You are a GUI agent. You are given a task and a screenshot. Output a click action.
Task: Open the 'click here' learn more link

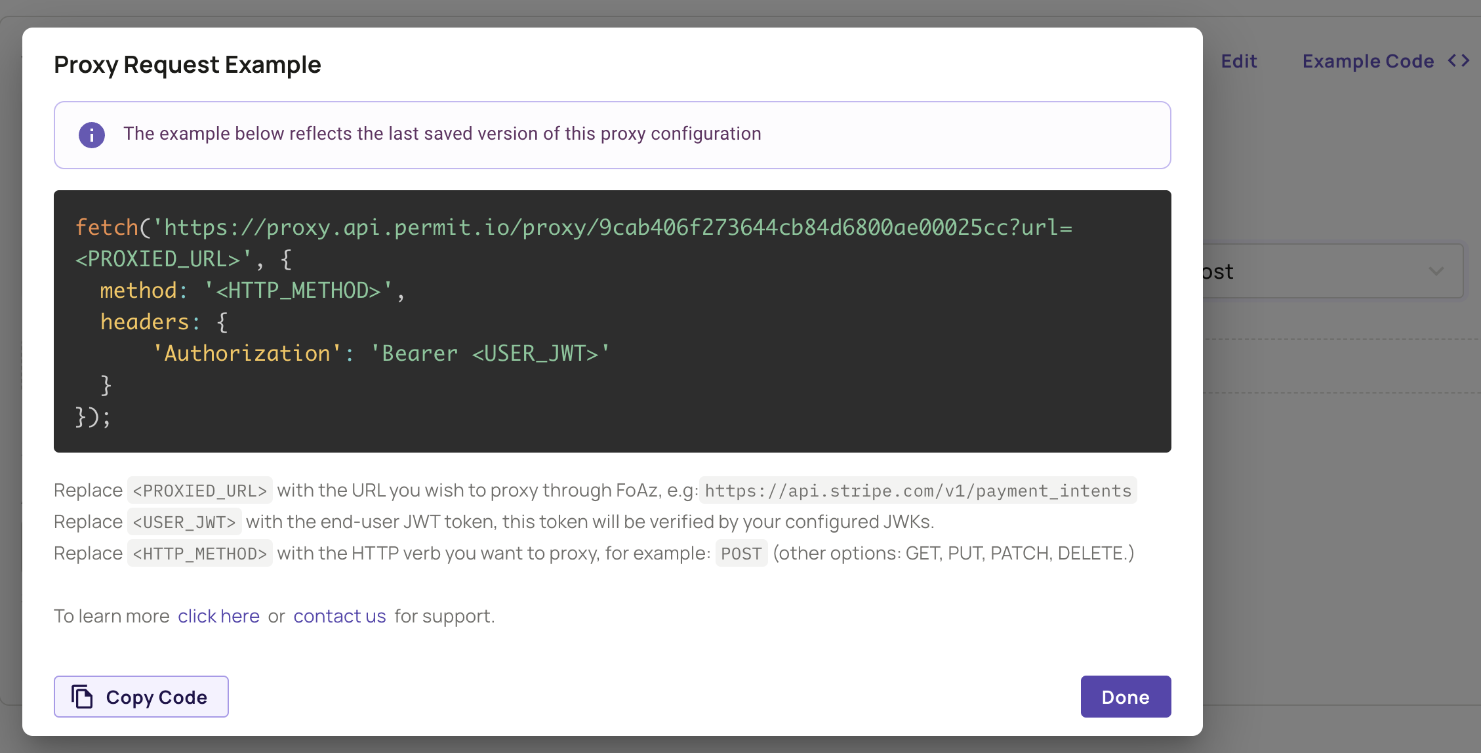[x=218, y=616]
